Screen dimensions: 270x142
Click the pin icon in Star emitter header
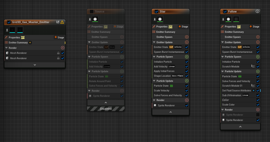pos(155,19)
